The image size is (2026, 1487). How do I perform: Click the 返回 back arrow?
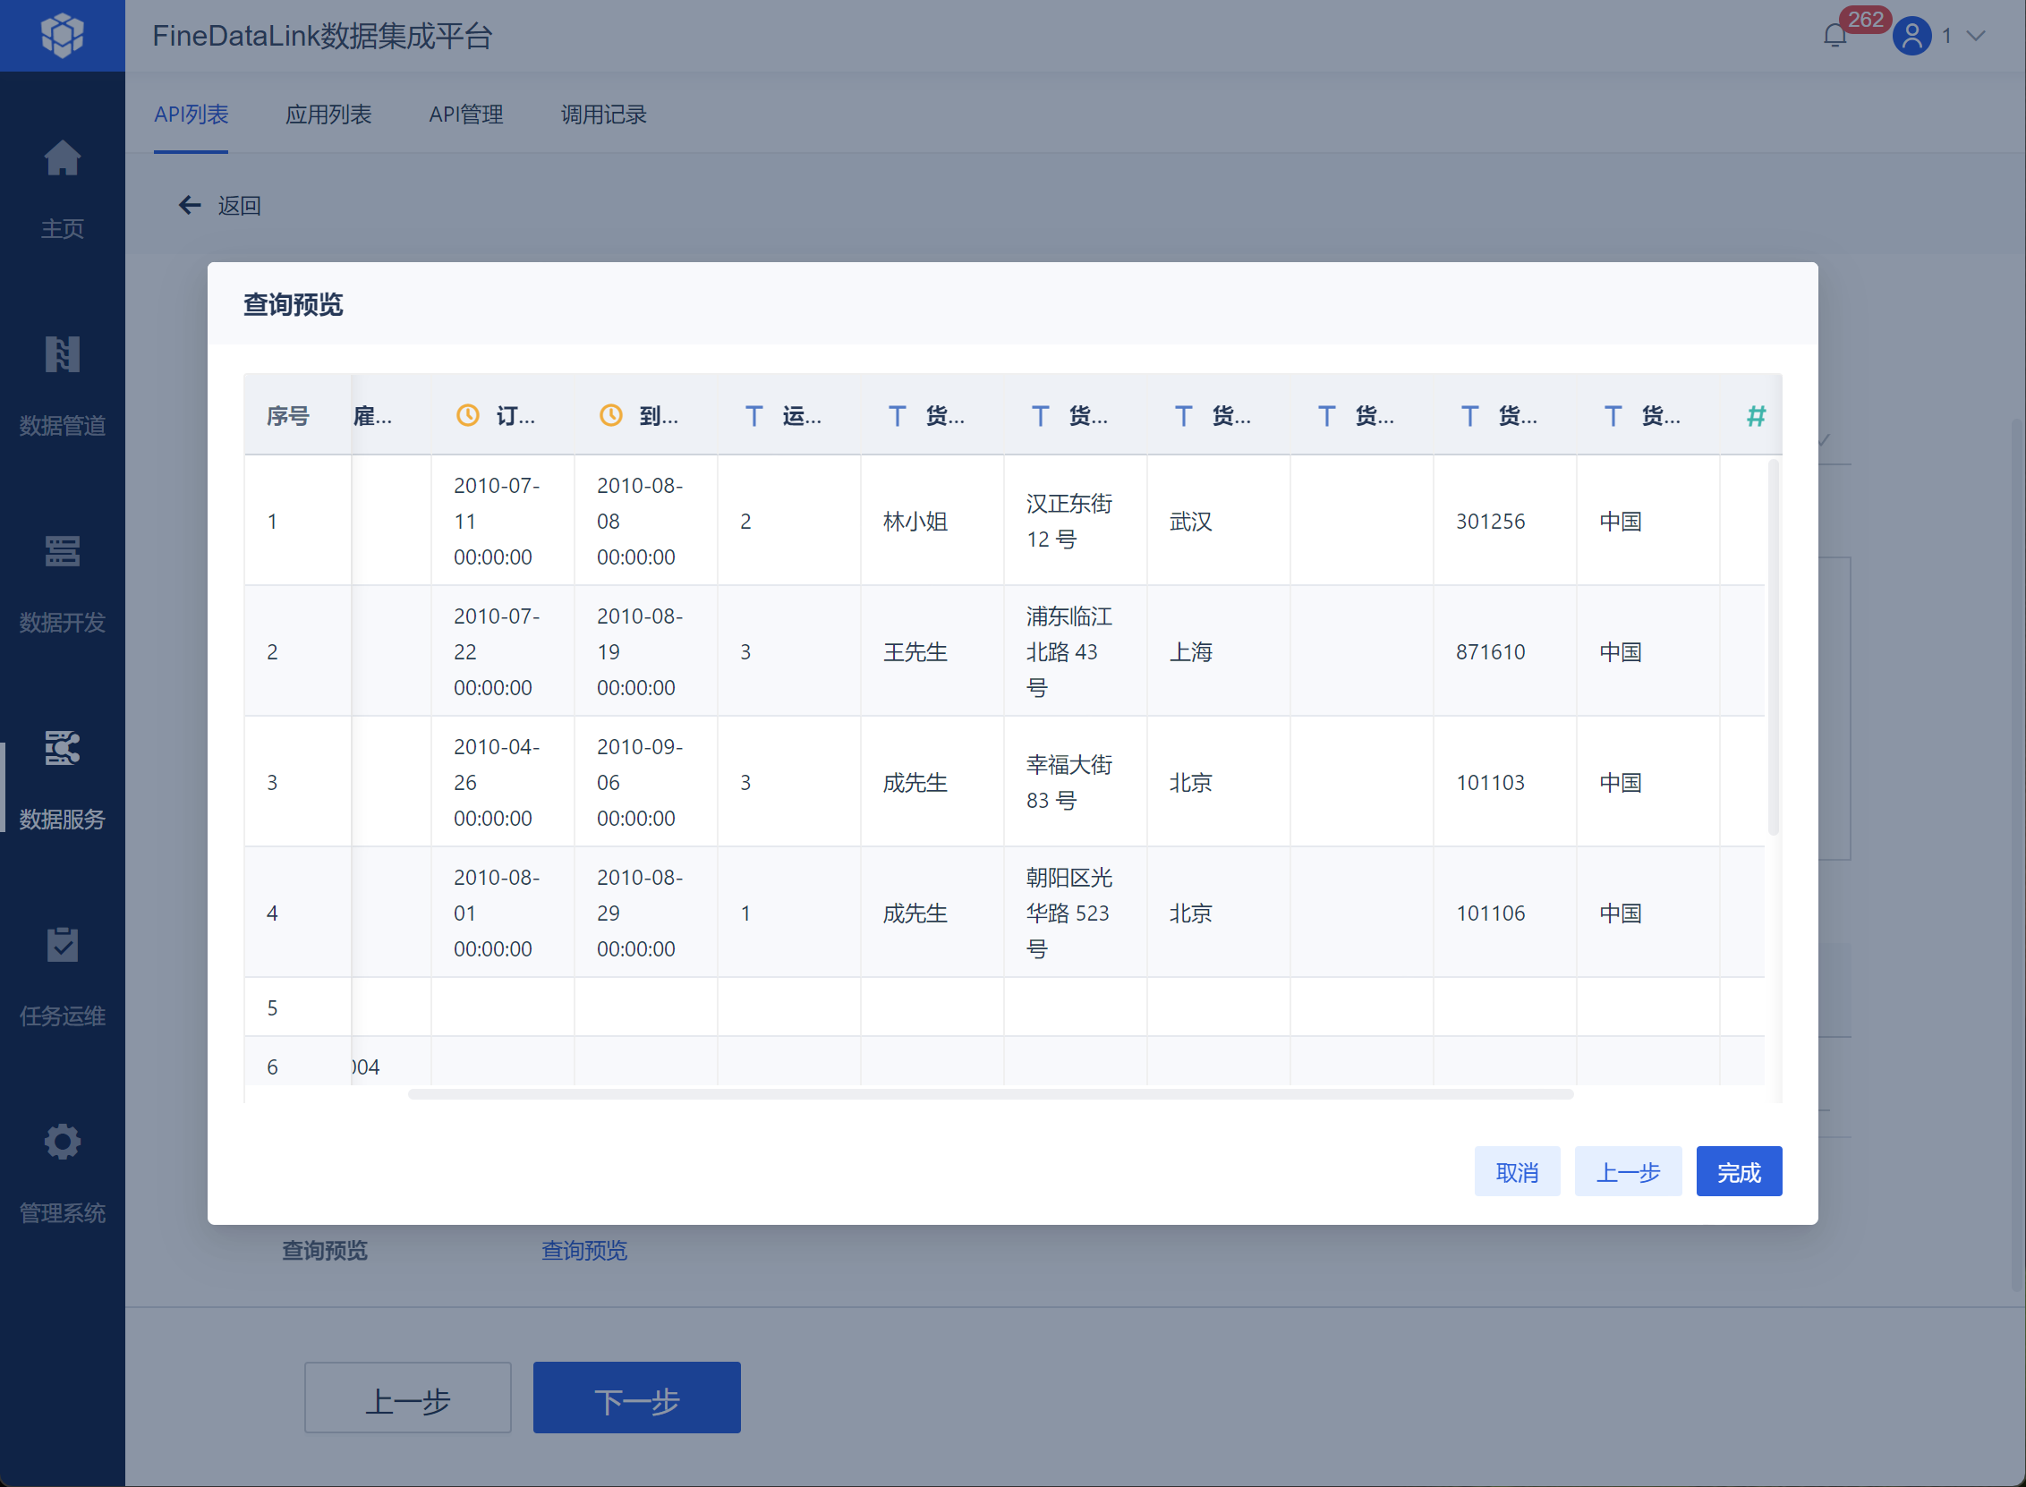[190, 205]
